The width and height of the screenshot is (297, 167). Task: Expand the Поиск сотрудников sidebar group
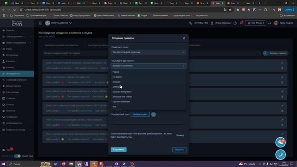tap(17, 43)
